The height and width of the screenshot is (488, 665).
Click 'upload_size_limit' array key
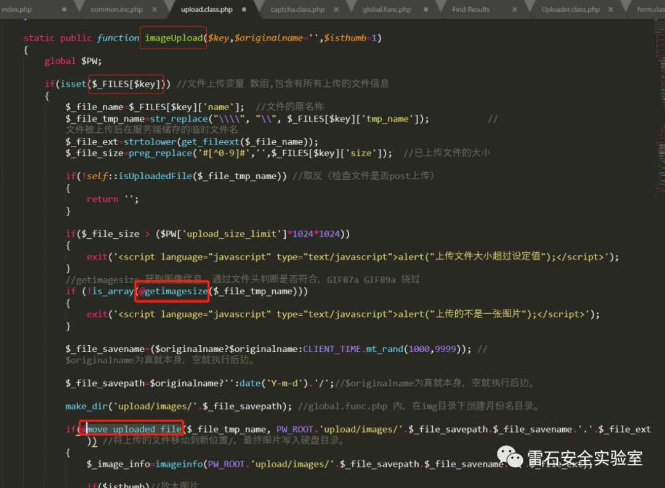[x=232, y=234]
